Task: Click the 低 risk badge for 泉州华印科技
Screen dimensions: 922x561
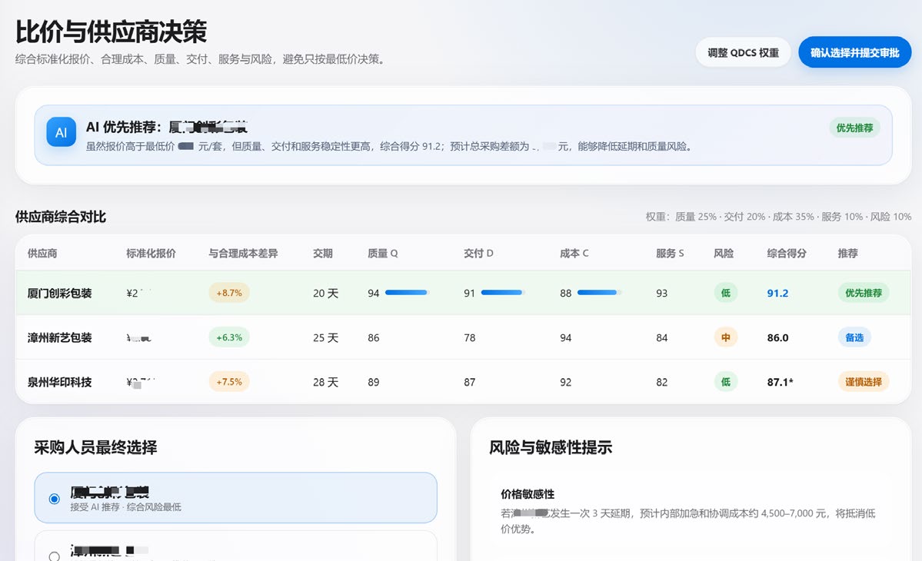Action: coord(726,382)
